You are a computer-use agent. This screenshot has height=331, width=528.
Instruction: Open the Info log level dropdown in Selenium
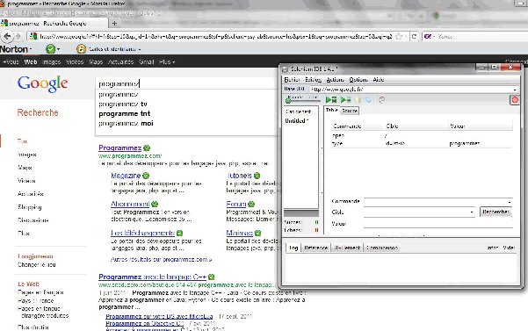tap(493, 248)
